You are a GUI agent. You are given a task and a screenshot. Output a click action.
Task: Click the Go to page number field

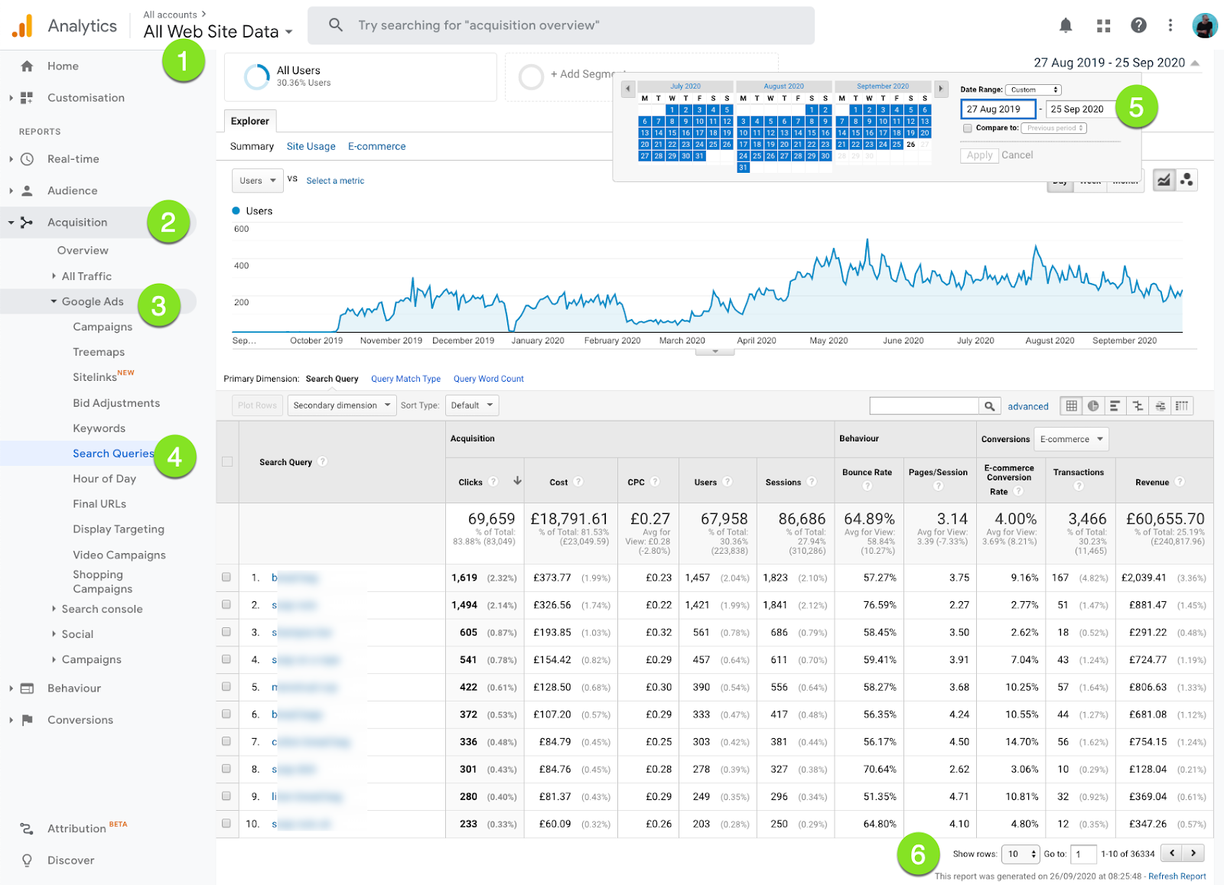click(x=1082, y=854)
